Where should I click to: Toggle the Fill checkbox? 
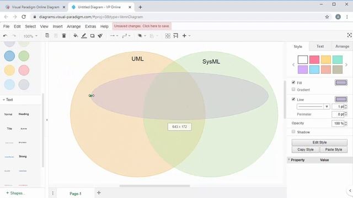pyautogui.click(x=293, y=82)
